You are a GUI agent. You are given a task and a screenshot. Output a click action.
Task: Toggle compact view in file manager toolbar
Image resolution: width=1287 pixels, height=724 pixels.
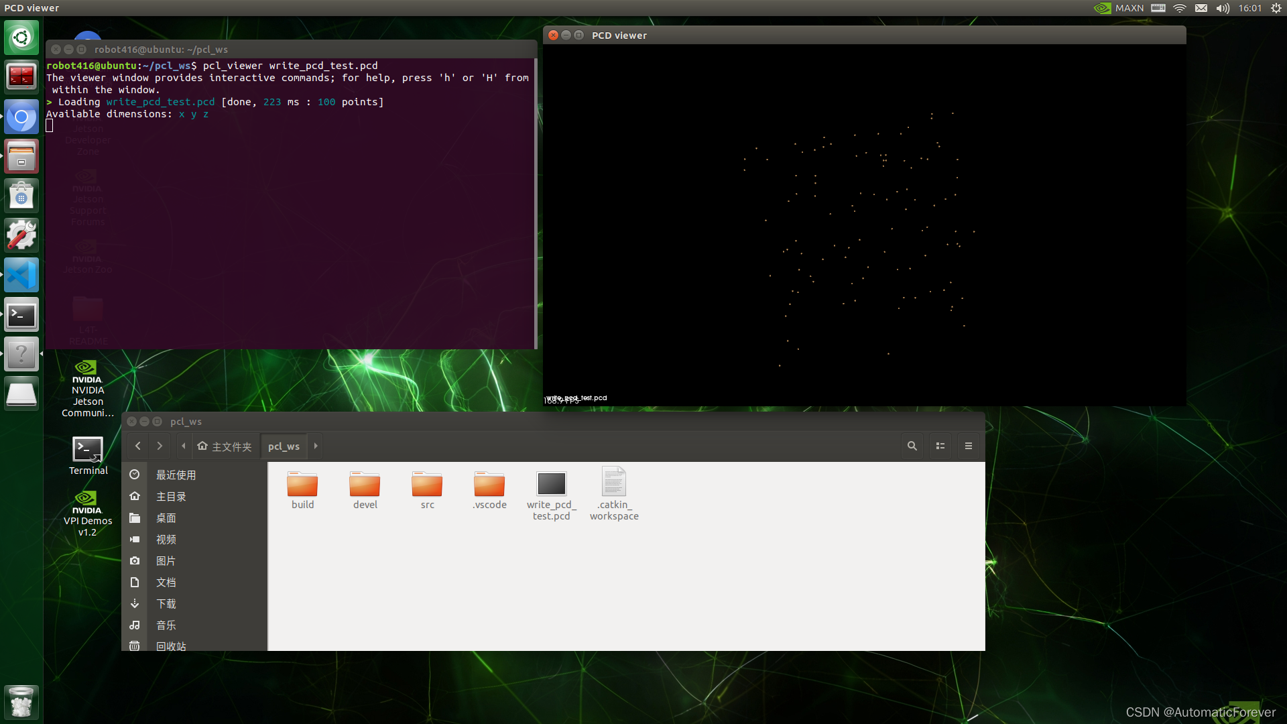pyautogui.click(x=940, y=445)
